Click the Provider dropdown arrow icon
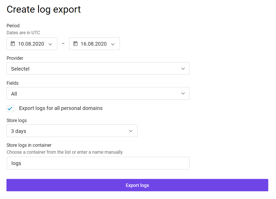The image size is (276, 199). tap(183, 69)
